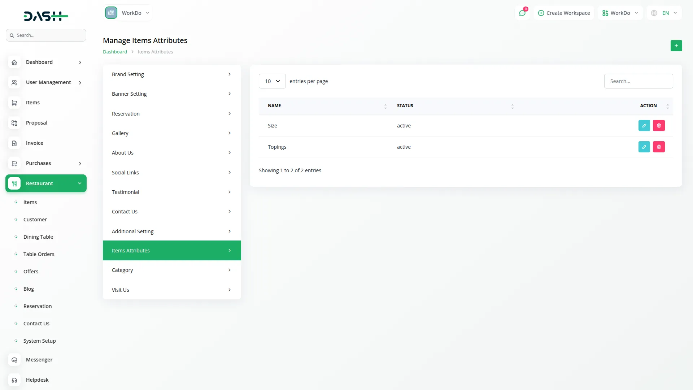Select Items Attributes in settings menu

(x=171, y=250)
